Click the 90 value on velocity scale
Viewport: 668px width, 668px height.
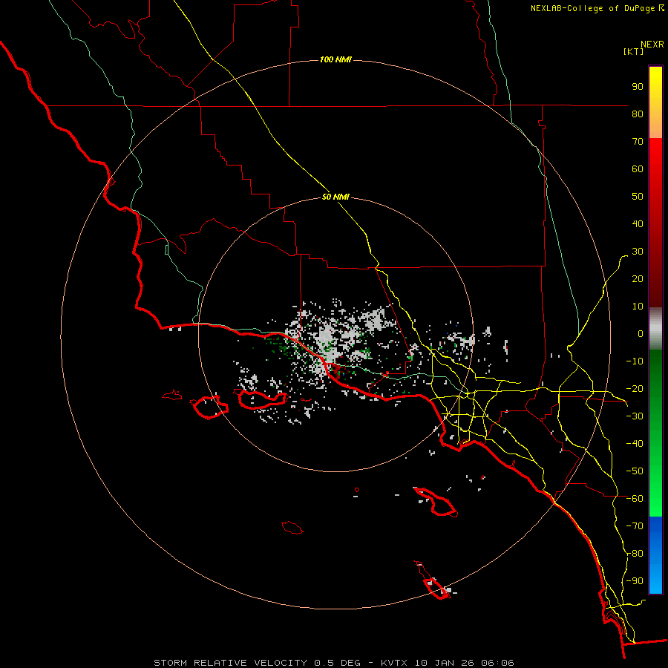point(638,87)
